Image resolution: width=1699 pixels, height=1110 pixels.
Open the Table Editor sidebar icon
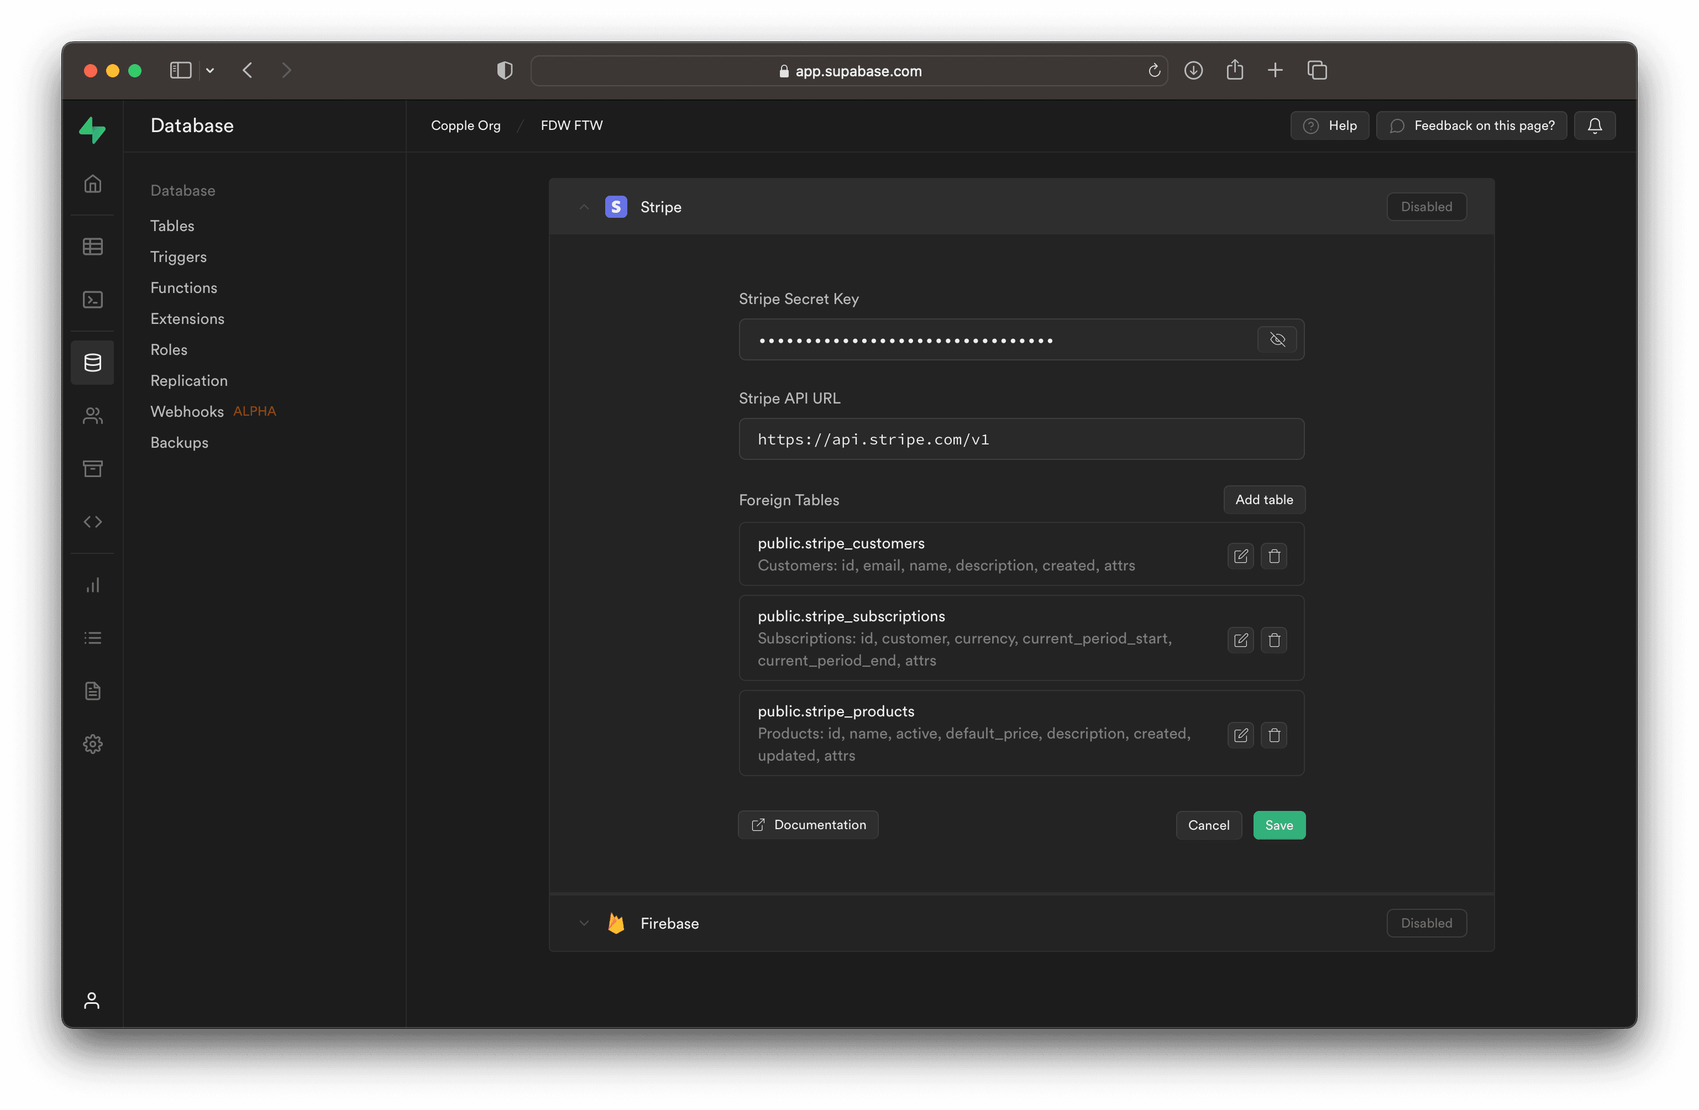coord(93,247)
